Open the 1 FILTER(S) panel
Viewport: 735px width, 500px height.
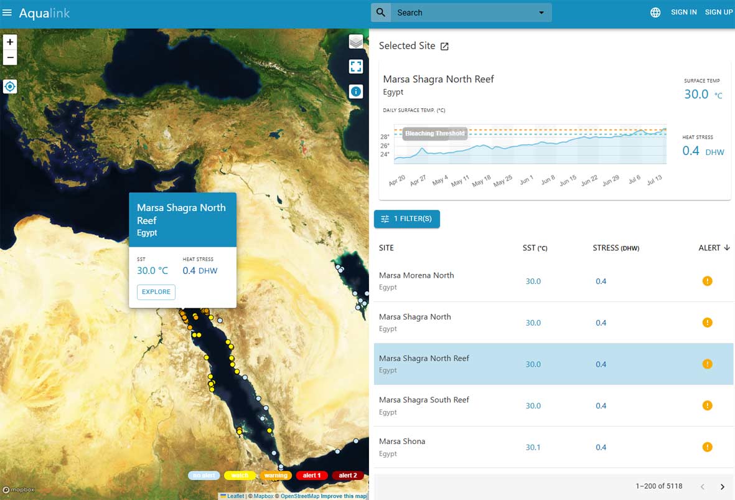(x=407, y=219)
